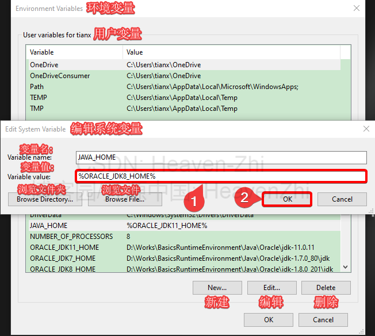Select the Path user variable row
This screenshot has width=375, height=336.
coord(185,87)
